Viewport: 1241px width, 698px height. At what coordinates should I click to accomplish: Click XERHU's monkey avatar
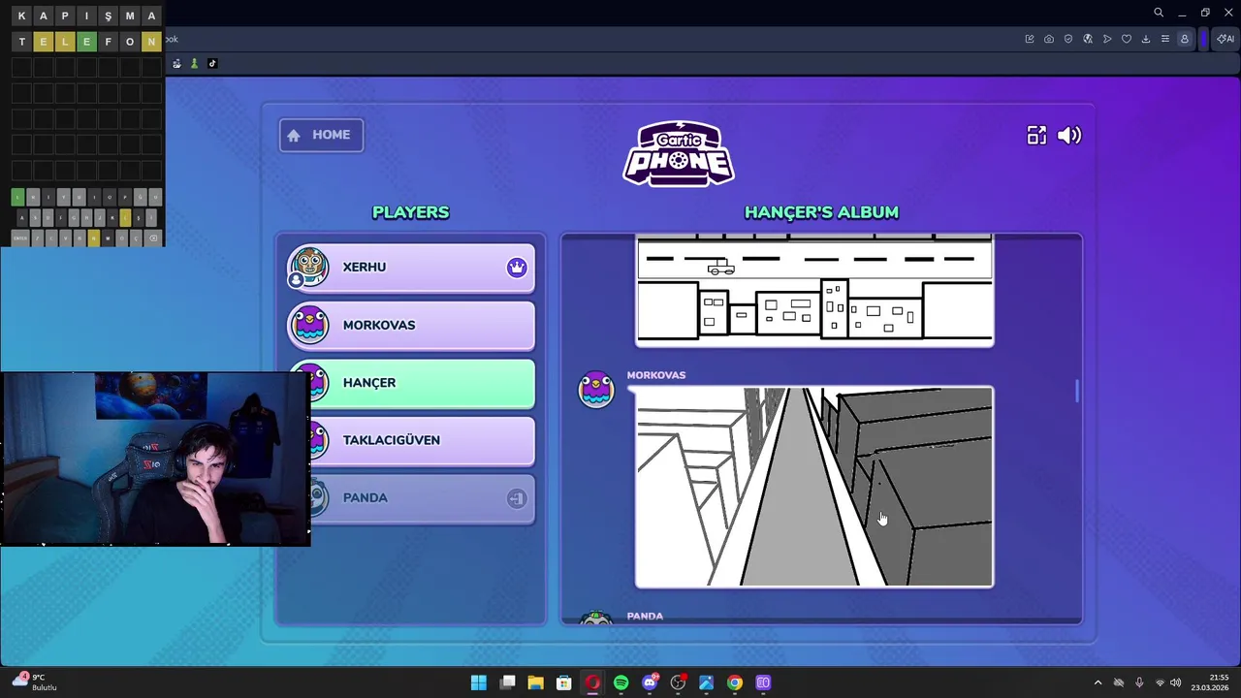pos(308,267)
